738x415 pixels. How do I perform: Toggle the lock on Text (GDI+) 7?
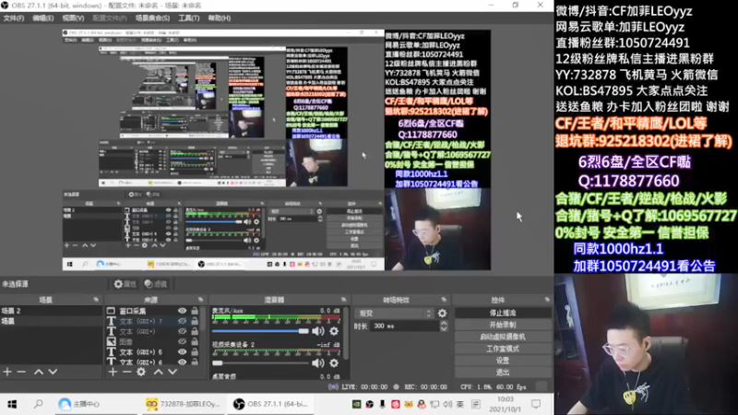pyautogui.click(x=195, y=321)
